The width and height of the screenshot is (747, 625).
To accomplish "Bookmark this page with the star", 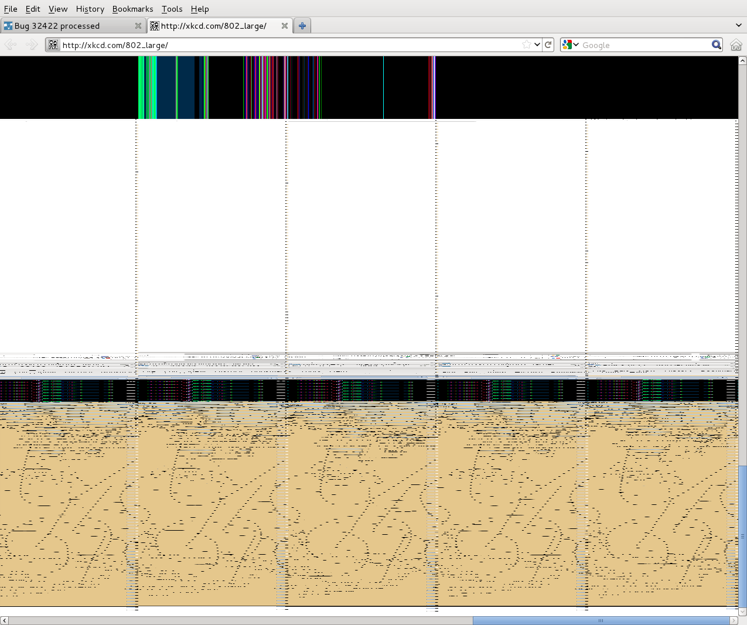I will coord(527,45).
